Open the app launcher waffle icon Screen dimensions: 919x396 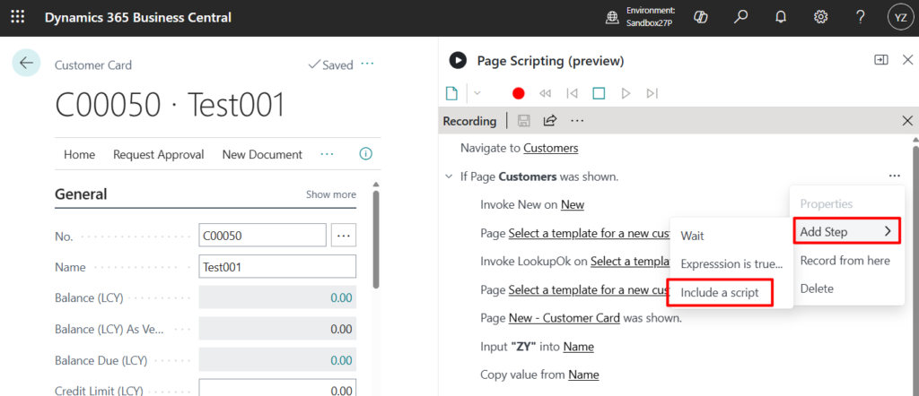coord(18,18)
